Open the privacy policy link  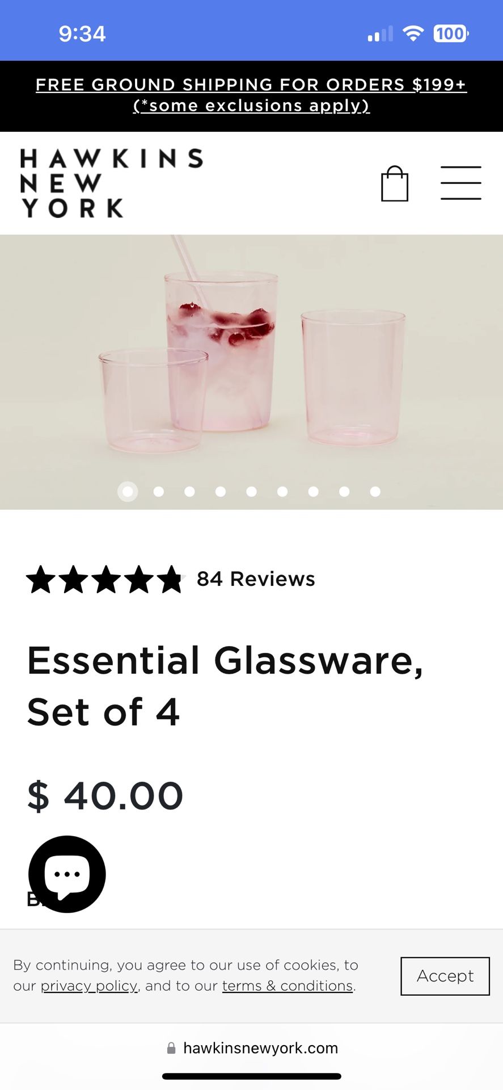(89, 986)
